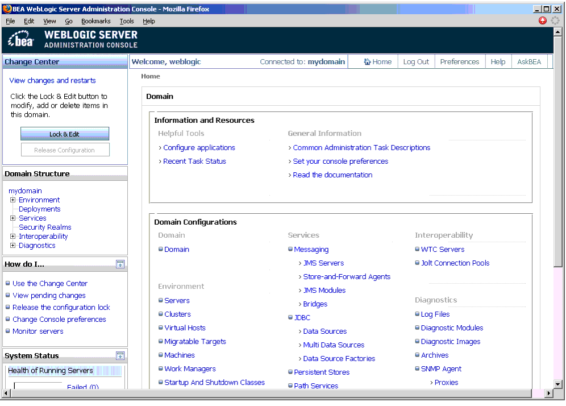Click bullet icon beside Work Managers

pyautogui.click(x=161, y=368)
